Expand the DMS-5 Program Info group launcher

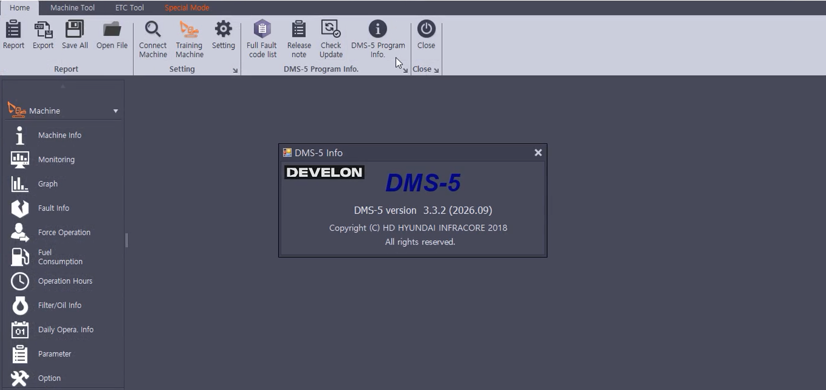pos(406,70)
